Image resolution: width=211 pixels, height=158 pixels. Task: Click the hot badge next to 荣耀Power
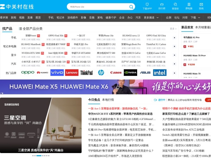pyautogui.click(x=38, y=36)
